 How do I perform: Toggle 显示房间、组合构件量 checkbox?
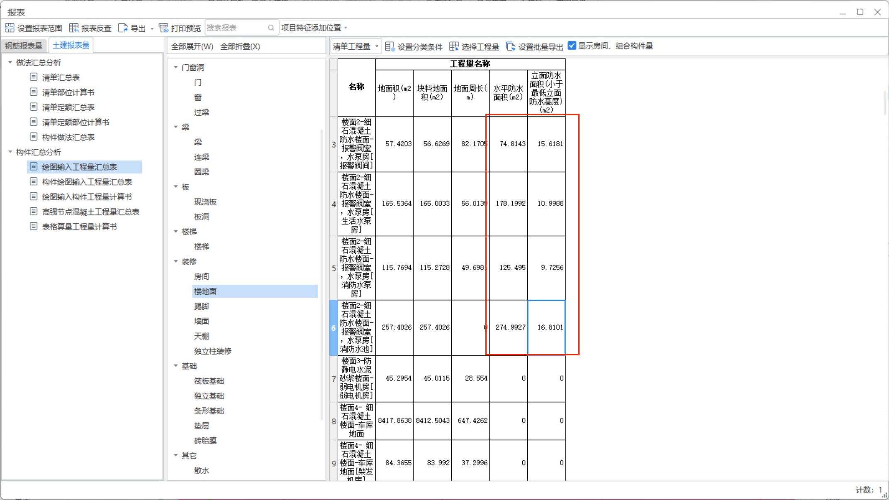click(572, 46)
